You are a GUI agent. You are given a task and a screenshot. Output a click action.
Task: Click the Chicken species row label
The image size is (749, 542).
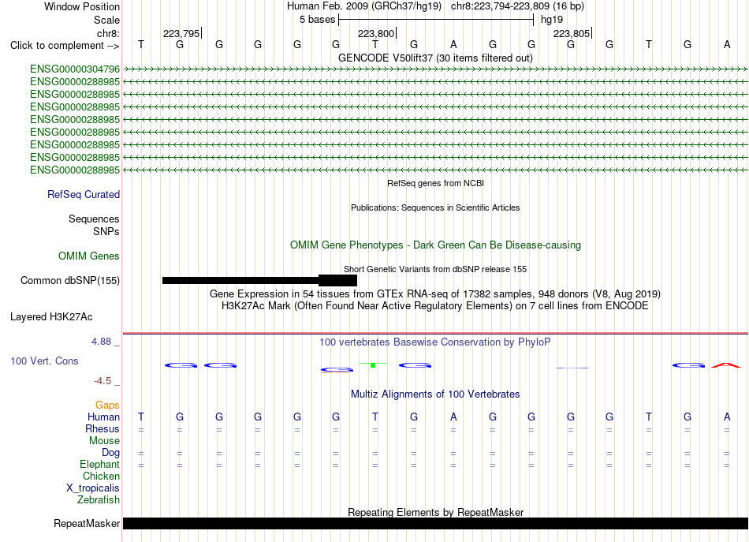pyautogui.click(x=101, y=476)
